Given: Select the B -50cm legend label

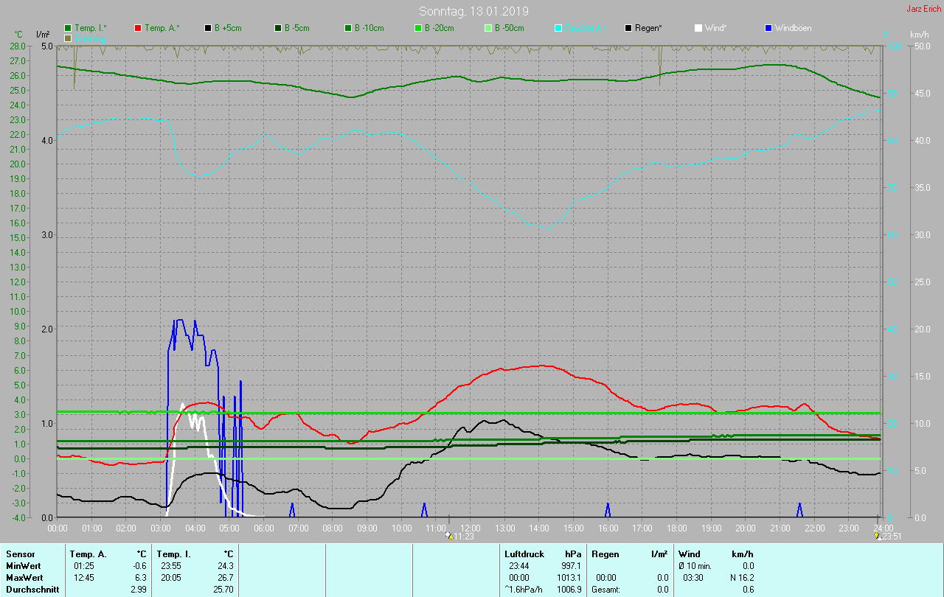Looking at the screenshot, I should click(x=509, y=28).
